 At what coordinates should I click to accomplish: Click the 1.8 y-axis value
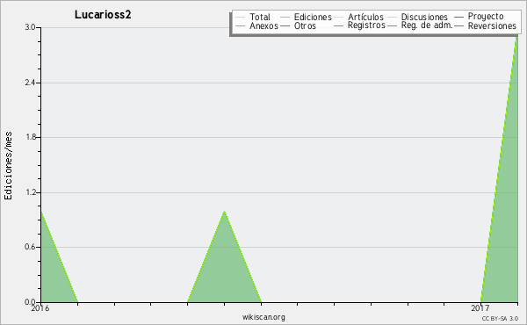[30, 137]
